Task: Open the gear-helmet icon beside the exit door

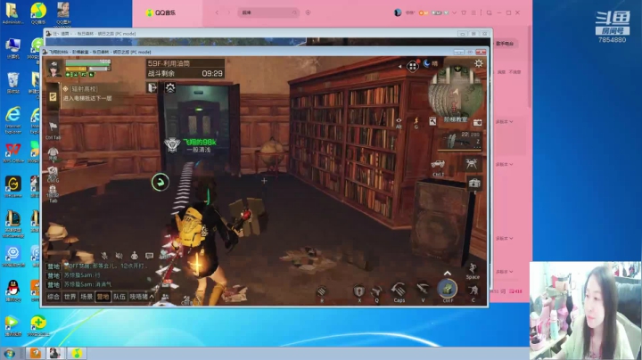Action: (x=170, y=87)
